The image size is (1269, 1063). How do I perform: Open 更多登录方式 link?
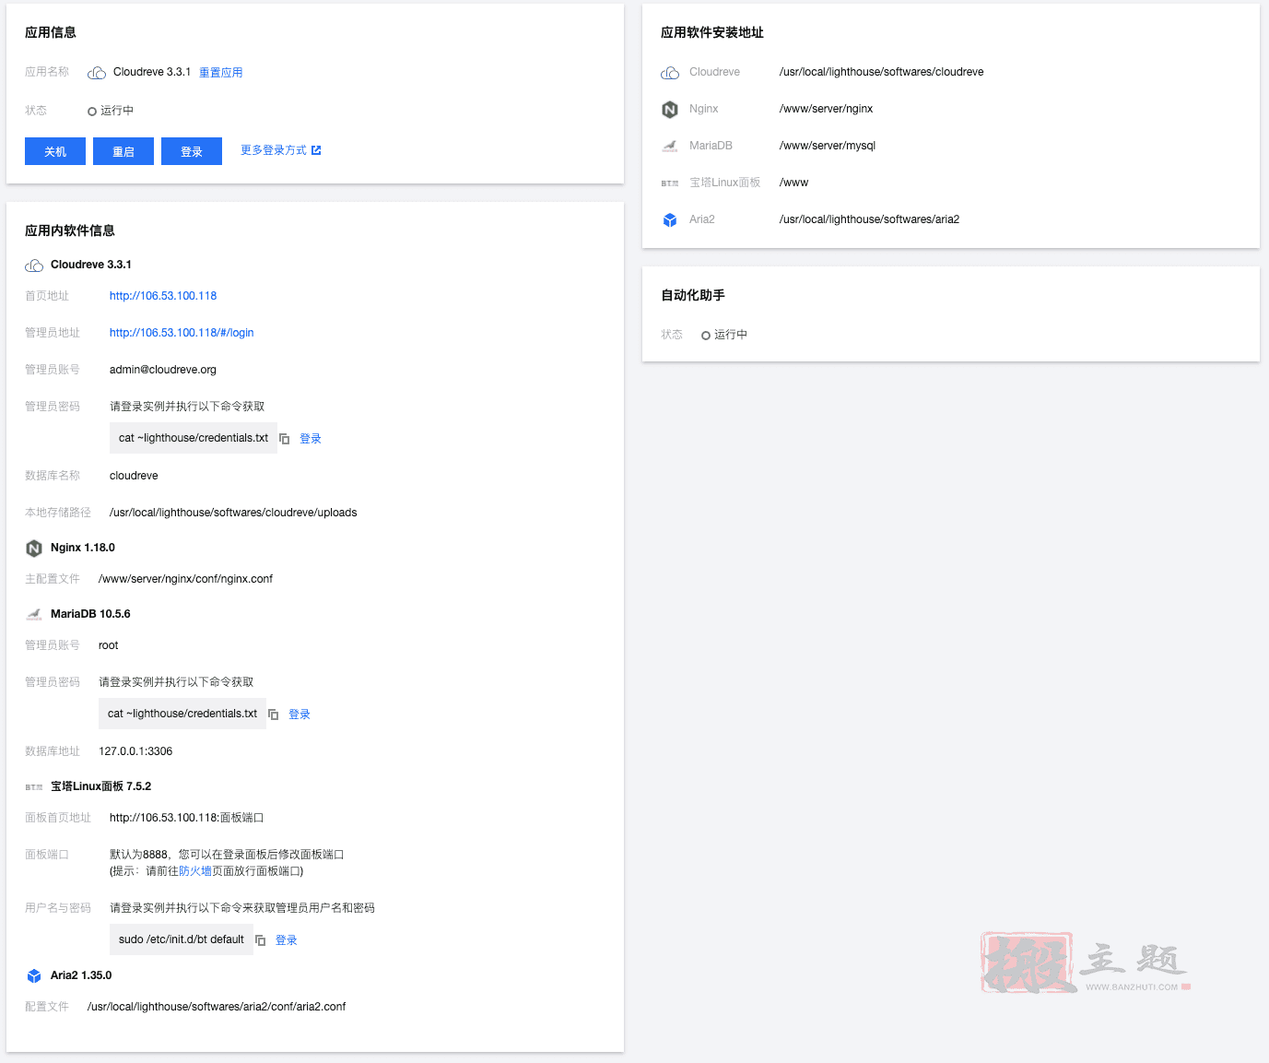[274, 150]
